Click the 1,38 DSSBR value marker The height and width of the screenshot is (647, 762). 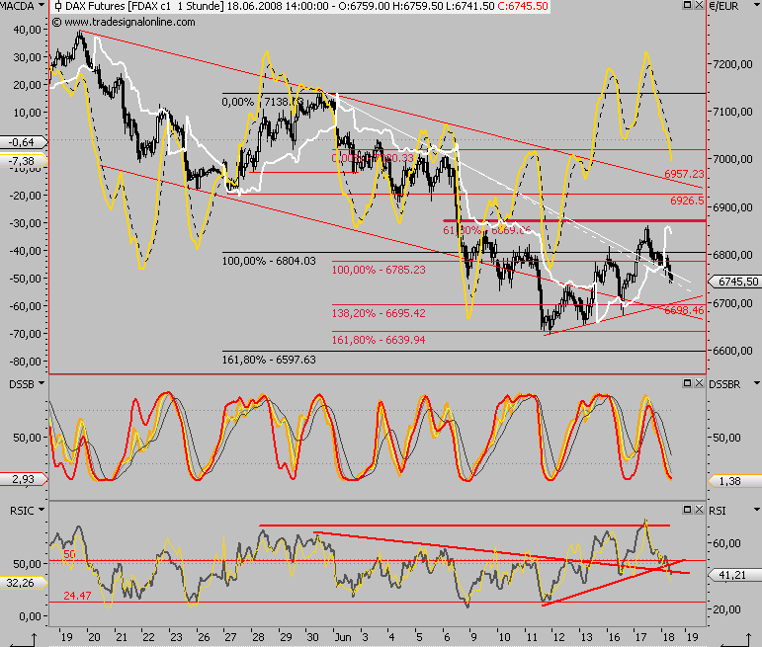[x=734, y=481]
